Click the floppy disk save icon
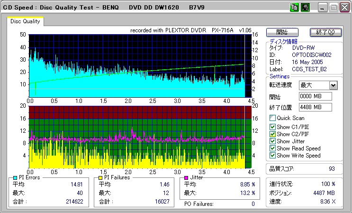 tap(305, 7)
